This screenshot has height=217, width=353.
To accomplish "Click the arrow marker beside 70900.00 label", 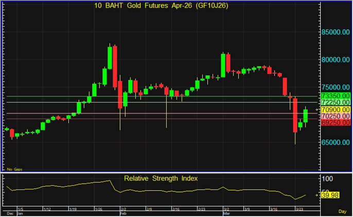I will 317,110.
